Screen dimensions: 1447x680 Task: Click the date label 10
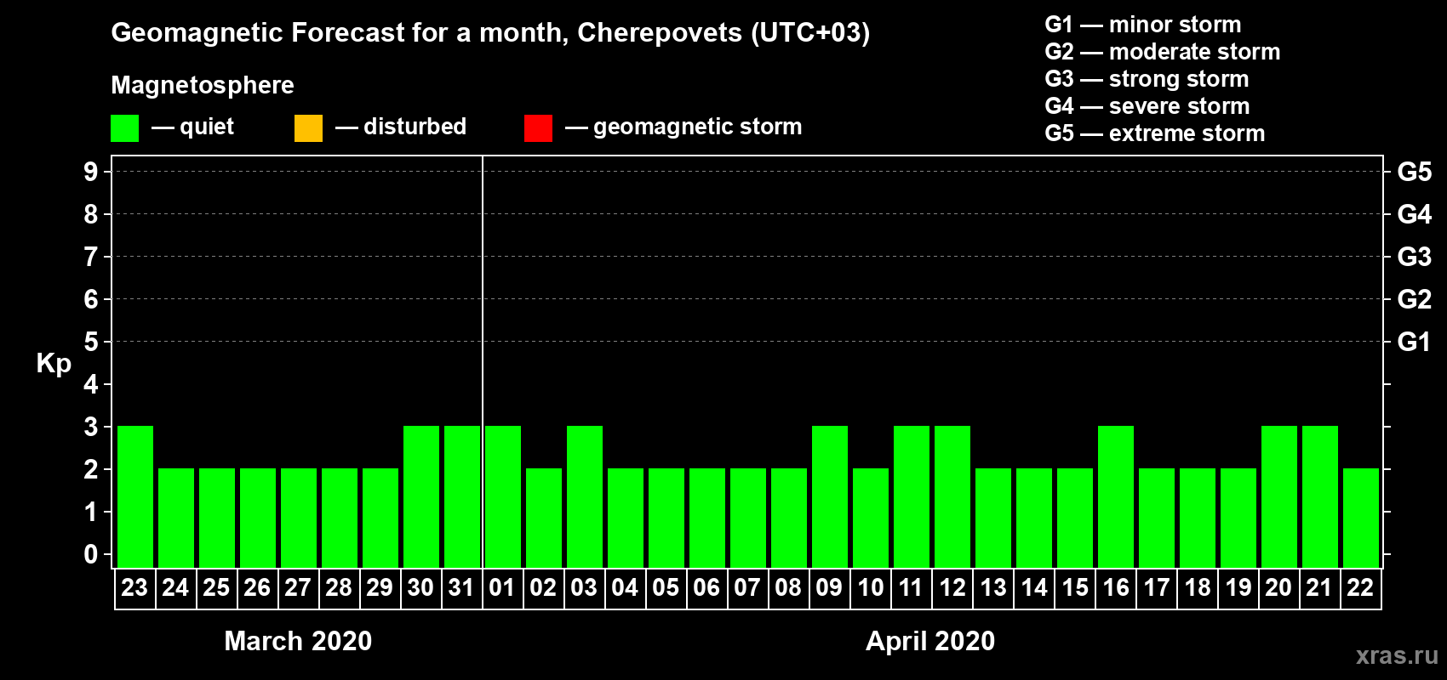pos(870,587)
